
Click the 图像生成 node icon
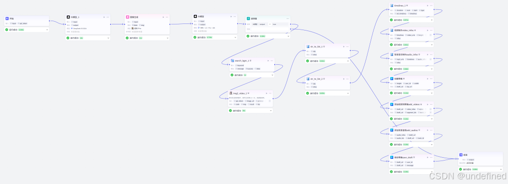pos(127,17)
